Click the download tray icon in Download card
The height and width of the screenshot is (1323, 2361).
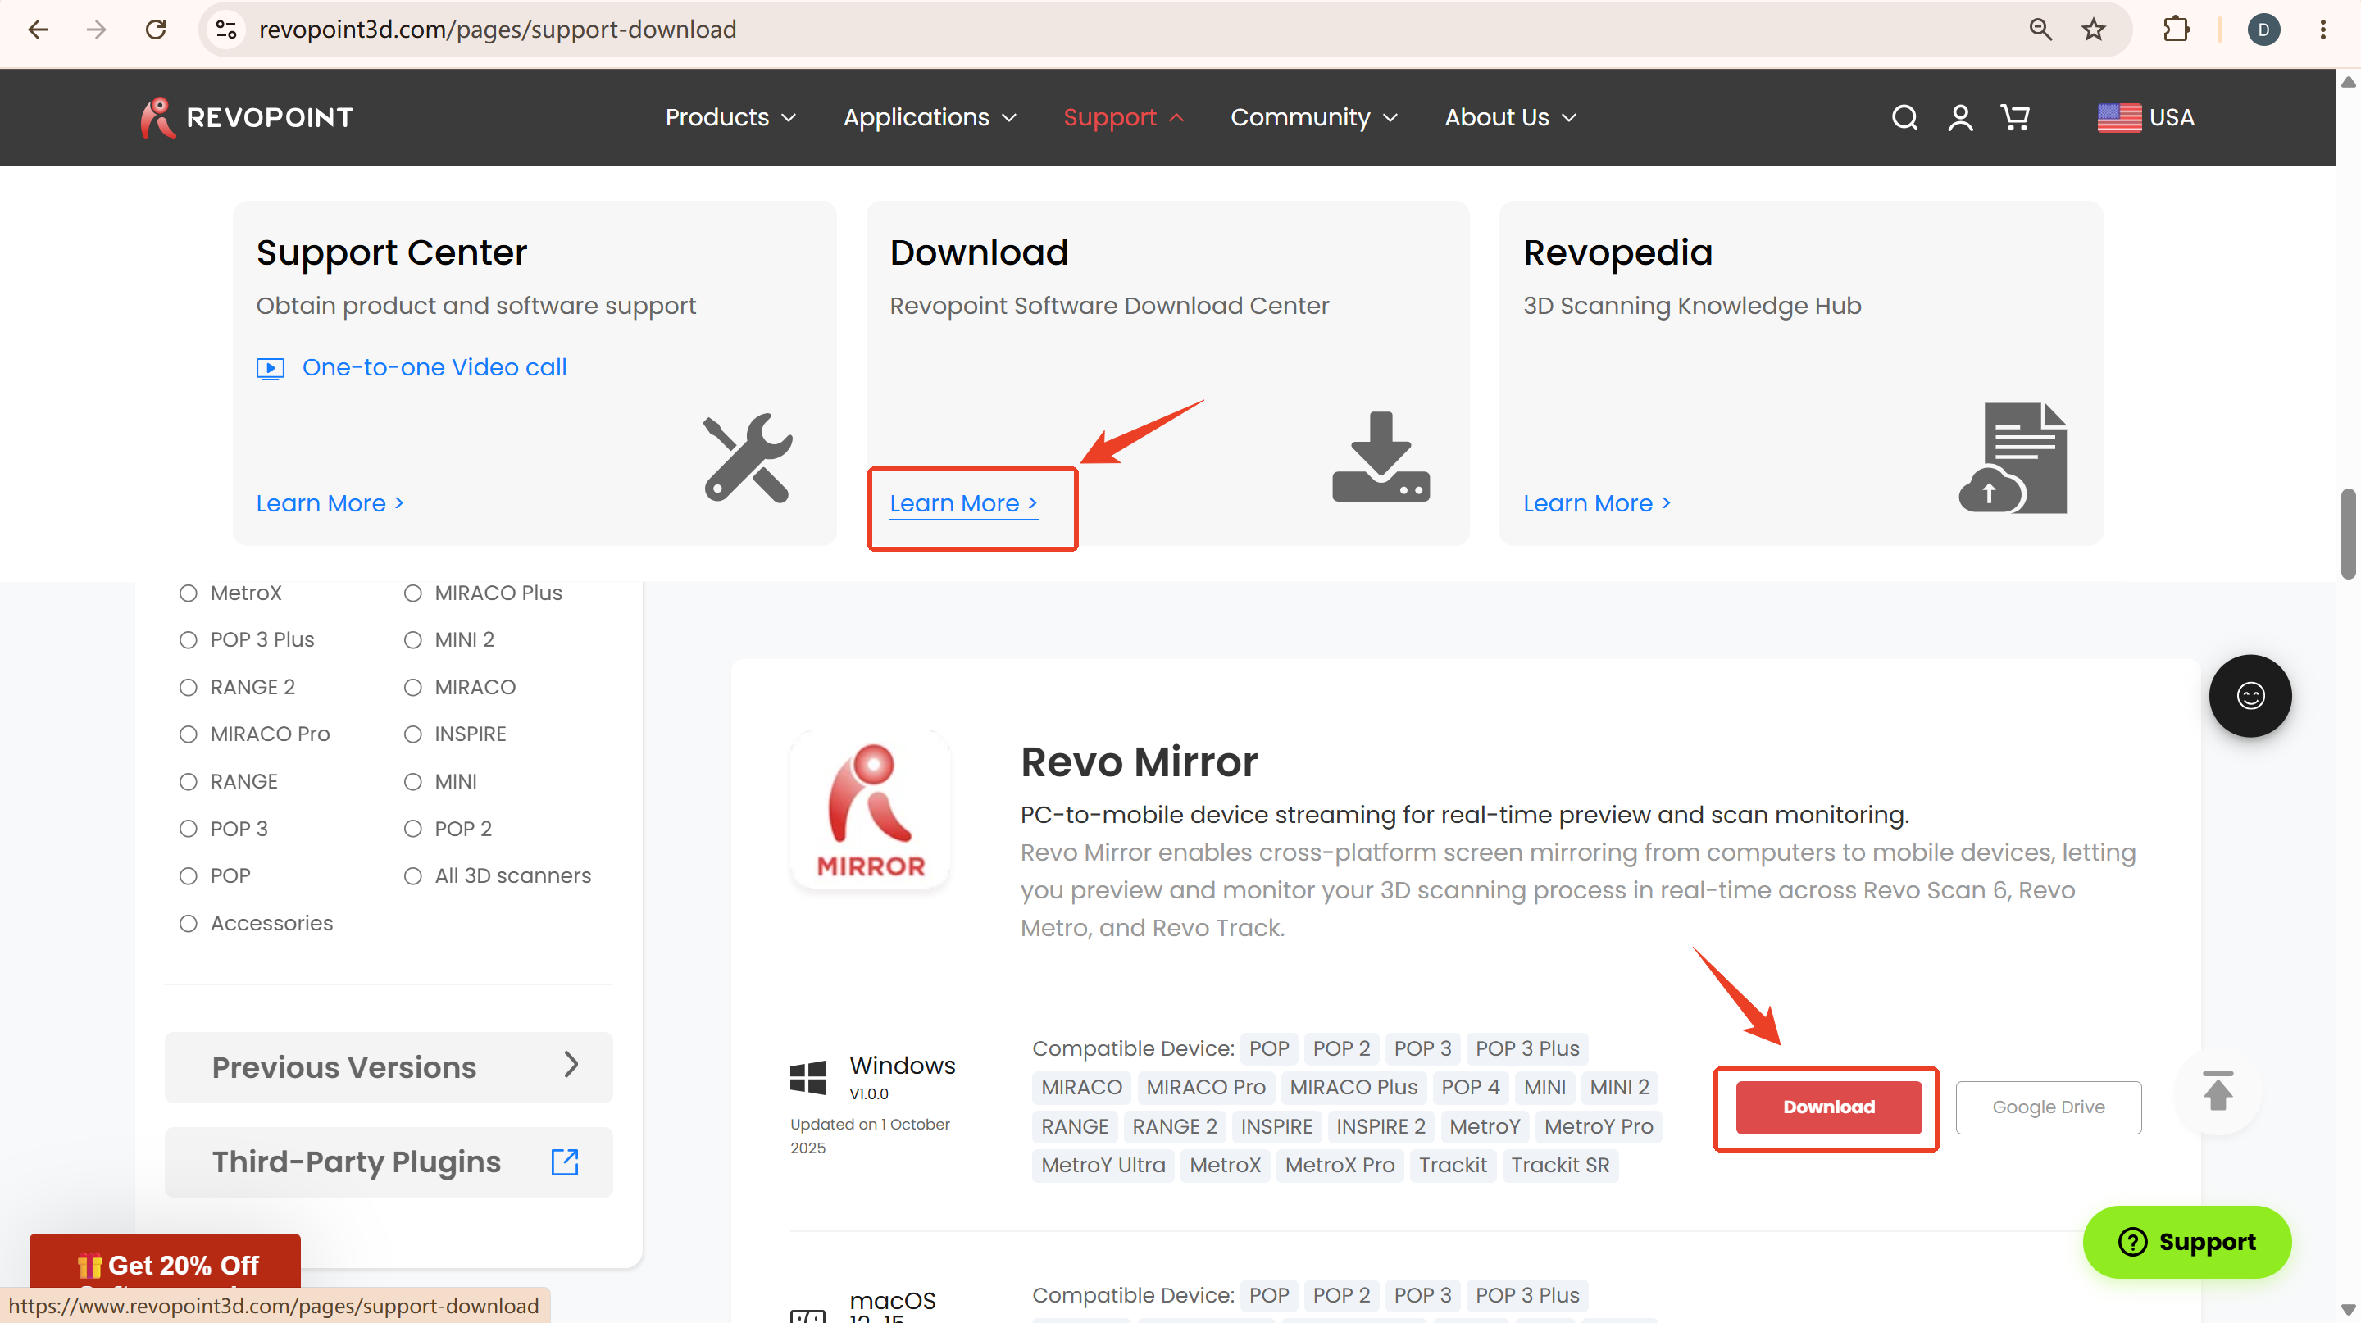pos(1381,457)
